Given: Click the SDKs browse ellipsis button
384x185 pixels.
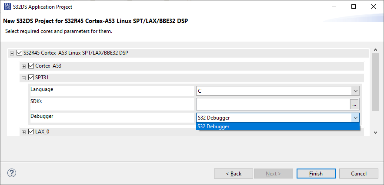Looking at the screenshot, I should click(354, 104).
